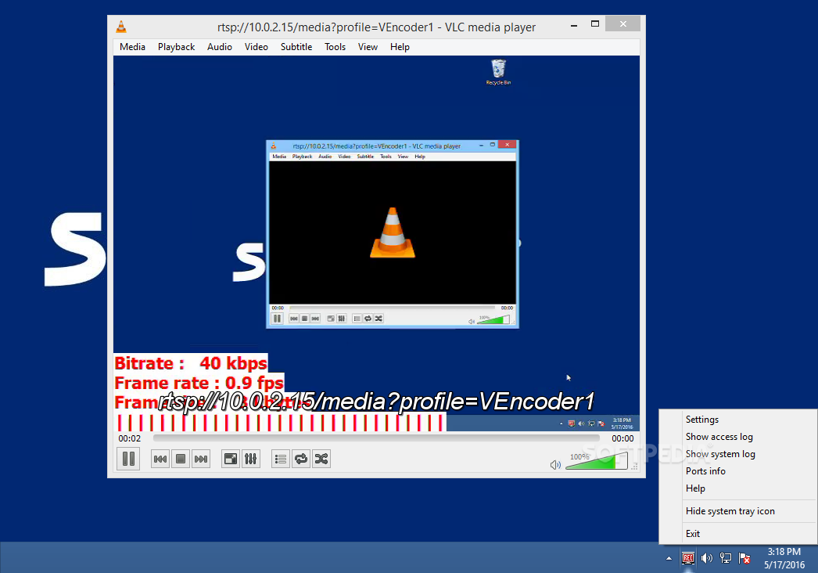
Task: Close the VLC media player window
Action: pos(623,24)
